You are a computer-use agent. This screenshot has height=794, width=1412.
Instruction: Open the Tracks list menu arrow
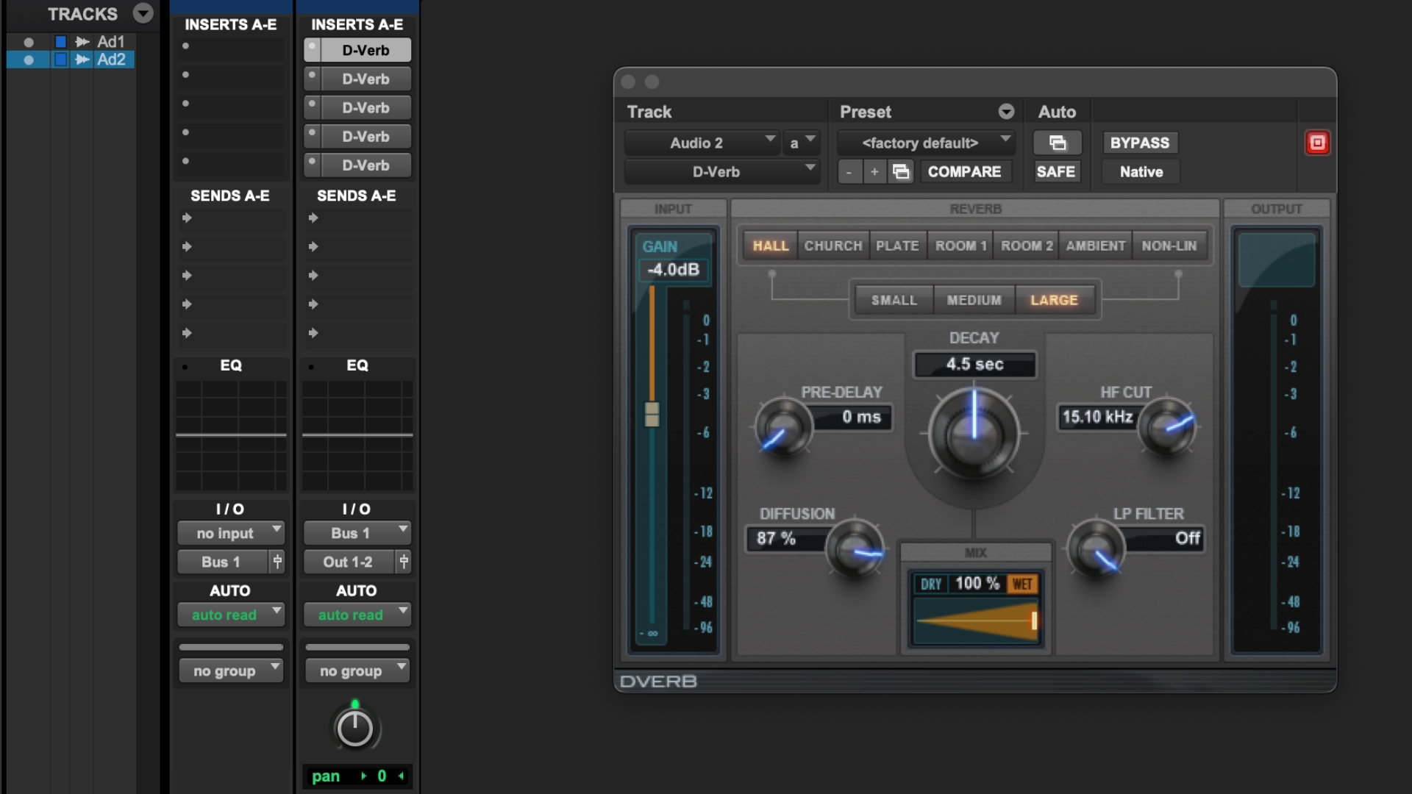(143, 13)
